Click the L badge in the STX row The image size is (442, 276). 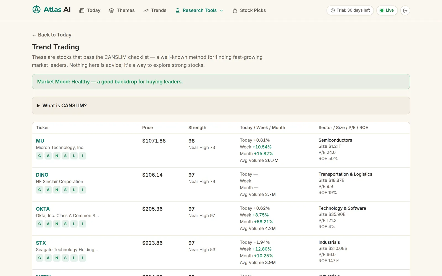point(74,258)
